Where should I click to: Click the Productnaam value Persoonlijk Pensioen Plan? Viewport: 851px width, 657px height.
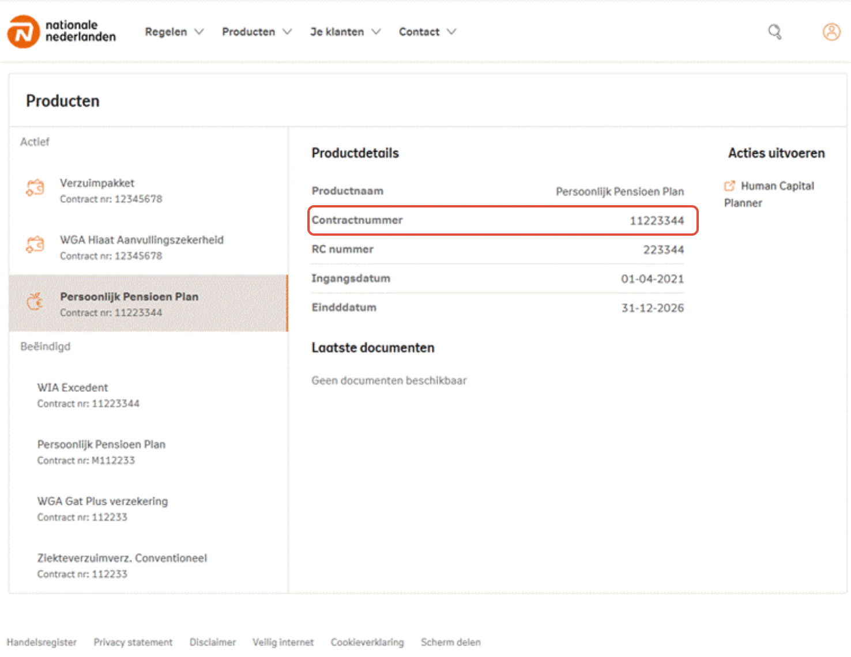[620, 191]
